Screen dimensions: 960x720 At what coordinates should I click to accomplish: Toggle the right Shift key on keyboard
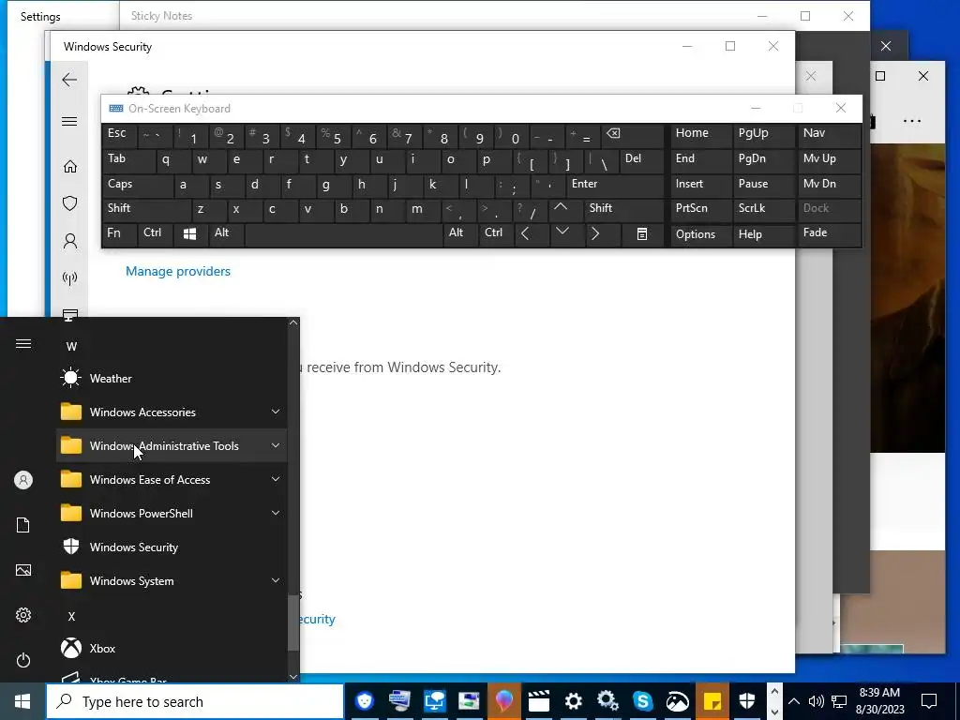(x=623, y=209)
